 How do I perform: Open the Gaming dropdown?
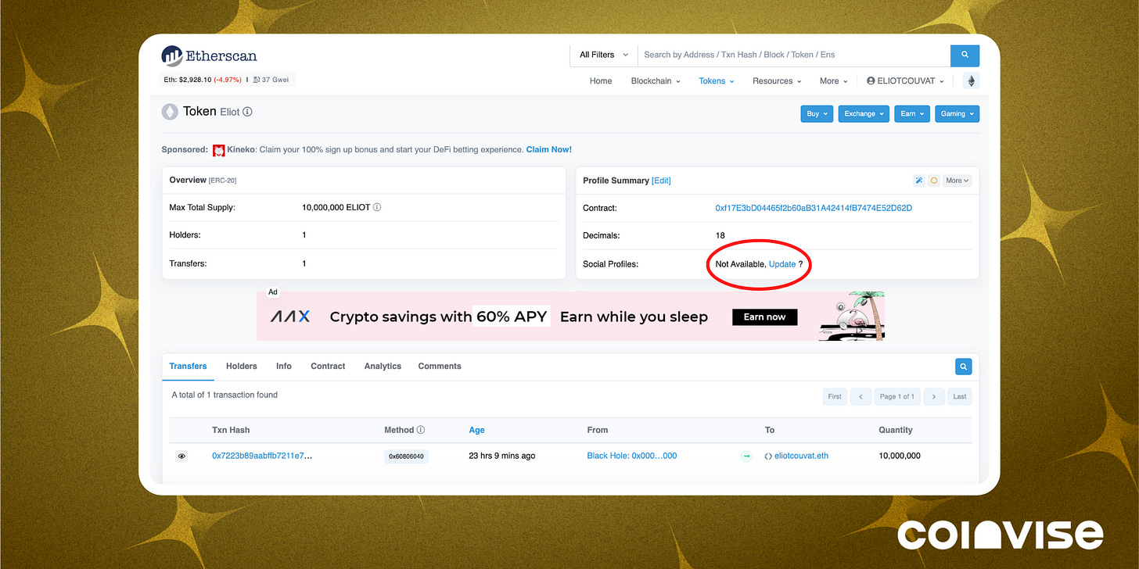click(958, 114)
